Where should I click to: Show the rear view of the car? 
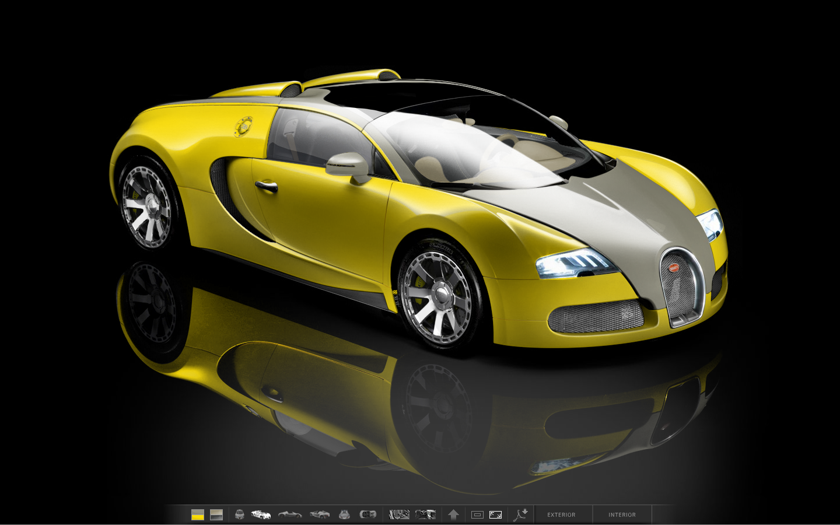coord(344,514)
